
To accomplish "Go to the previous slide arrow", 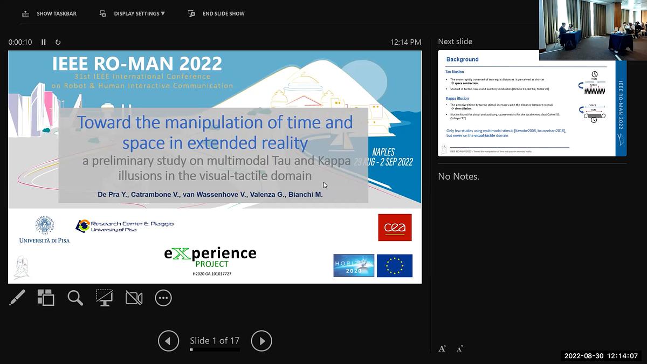I will pos(168,341).
